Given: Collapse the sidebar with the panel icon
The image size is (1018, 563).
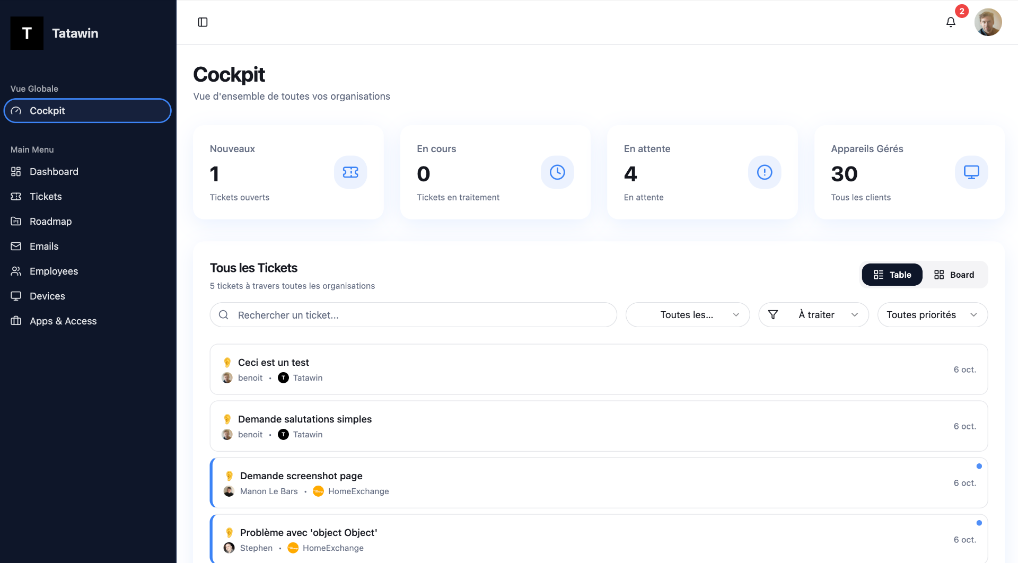Looking at the screenshot, I should (x=203, y=22).
